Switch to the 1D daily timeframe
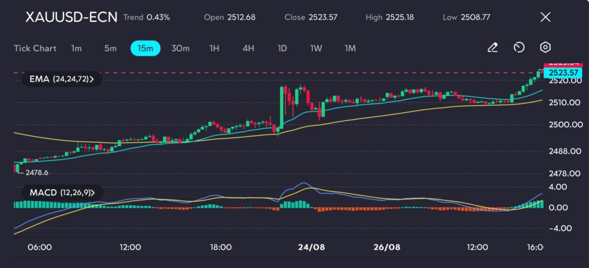This screenshot has width=589, height=268. (282, 48)
